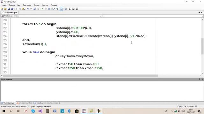
Task: Open Visual Studio from the taskbar
Action: [x=40, y=111]
